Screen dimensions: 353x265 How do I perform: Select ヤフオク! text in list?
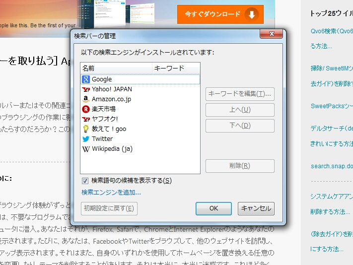coord(105,119)
